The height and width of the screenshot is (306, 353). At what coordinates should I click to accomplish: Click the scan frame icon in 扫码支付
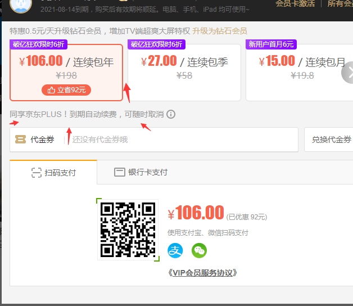coord(37,173)
